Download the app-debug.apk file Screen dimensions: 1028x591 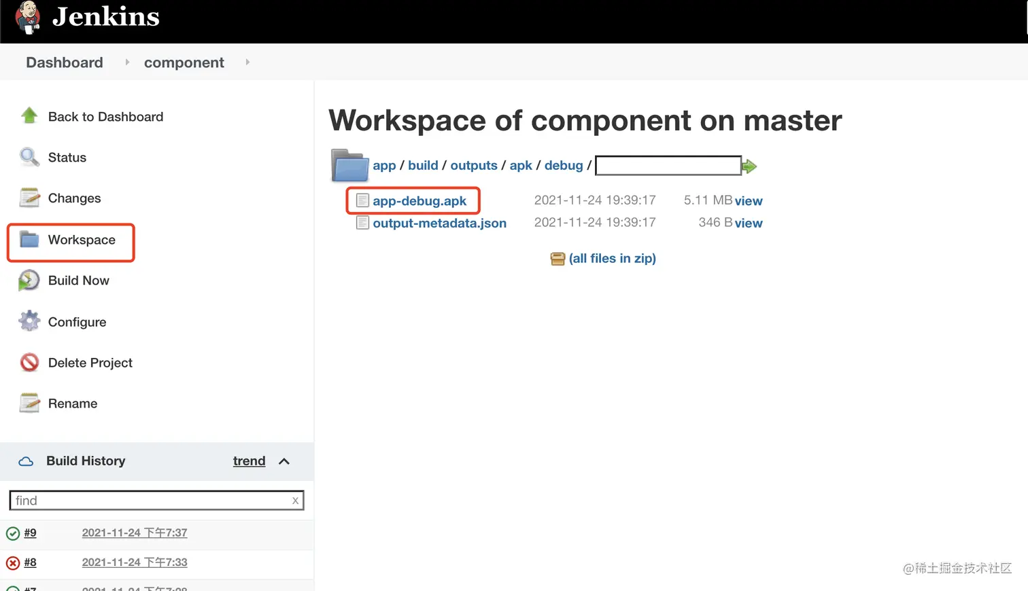pyautogui.click(x=419, y=201)
